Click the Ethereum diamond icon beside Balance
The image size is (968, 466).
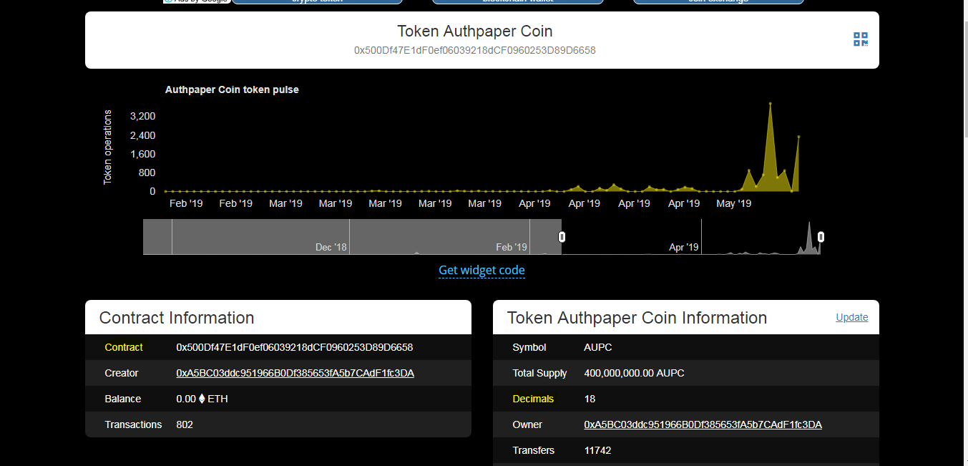coord(202,399)
